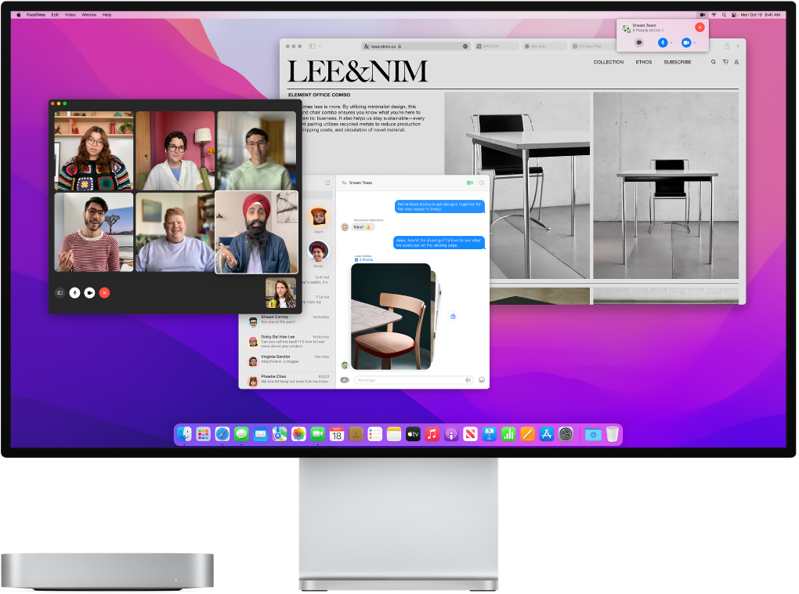This screenshot has height=594, width=799.
Task: End the FaceTime call
Action: [x=105, y=292]
